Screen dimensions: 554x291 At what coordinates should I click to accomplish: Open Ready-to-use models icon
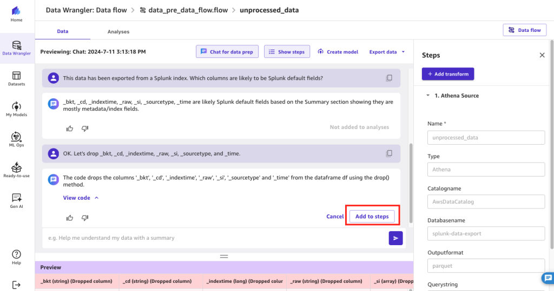pos(16,171)
